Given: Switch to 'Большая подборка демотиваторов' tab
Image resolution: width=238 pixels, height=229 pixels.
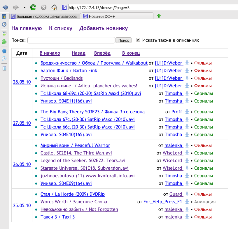Looking at the screenshot, I should tap(45, 16).
